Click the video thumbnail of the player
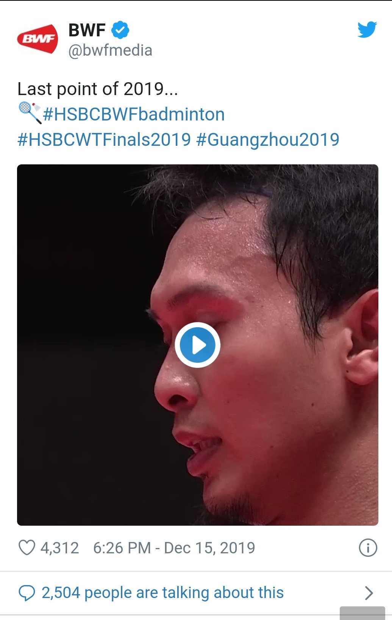Image resolution: width=392 pixels, height=620 pixels. point(197,345)
